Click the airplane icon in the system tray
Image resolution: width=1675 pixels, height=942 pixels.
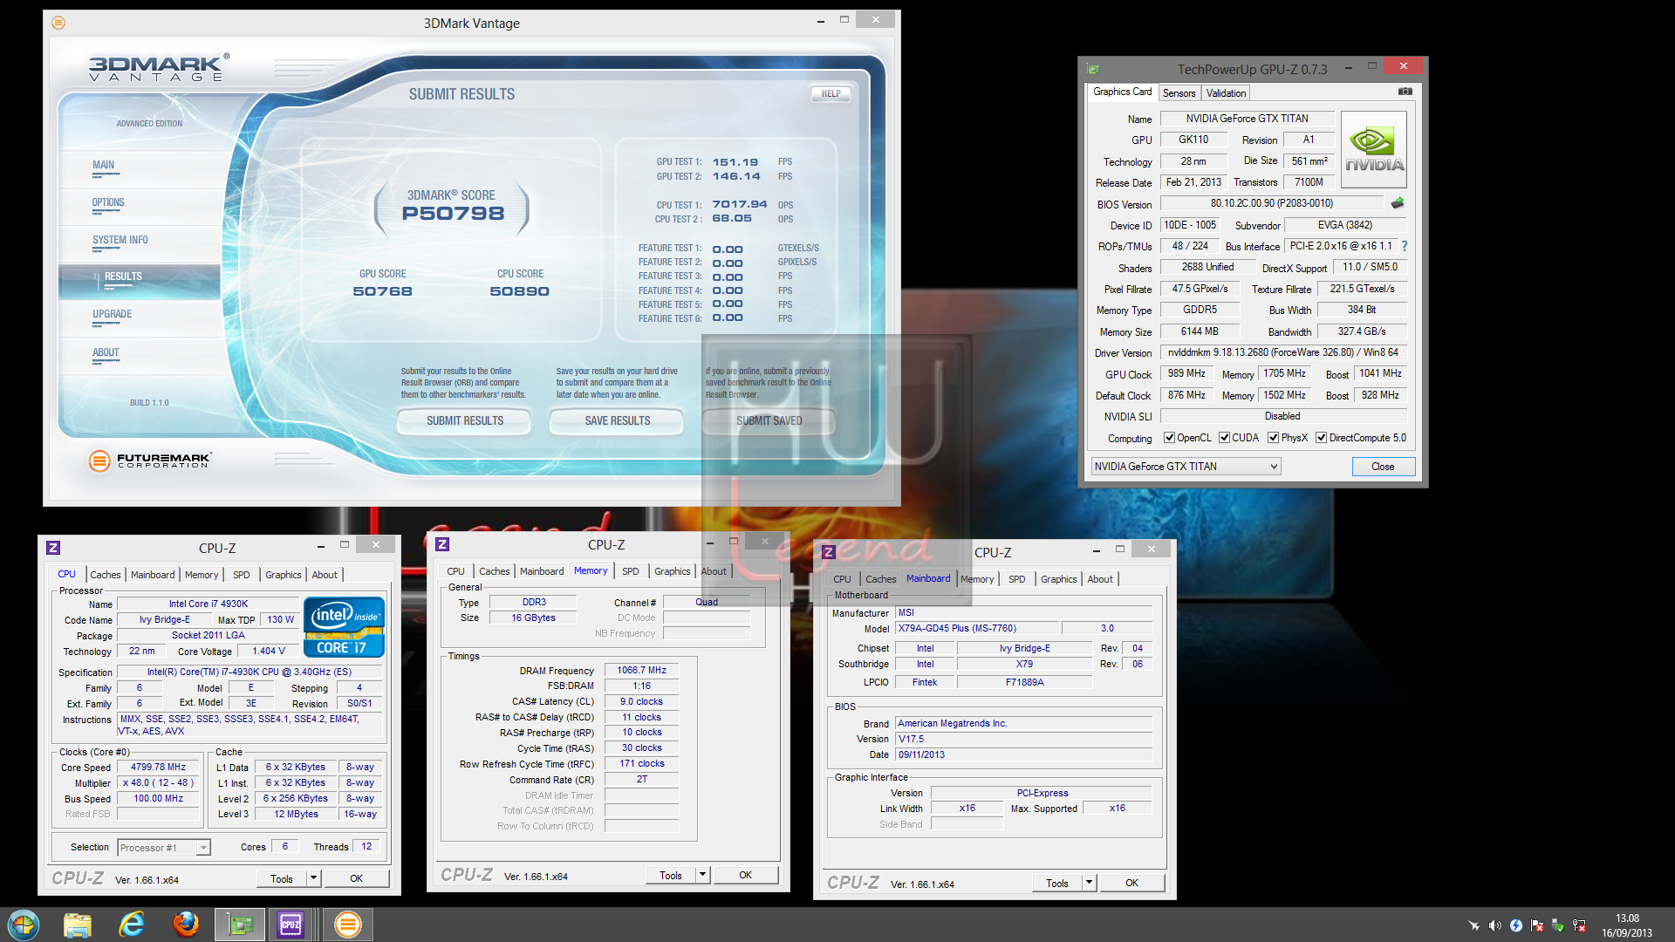[1474, 925]
